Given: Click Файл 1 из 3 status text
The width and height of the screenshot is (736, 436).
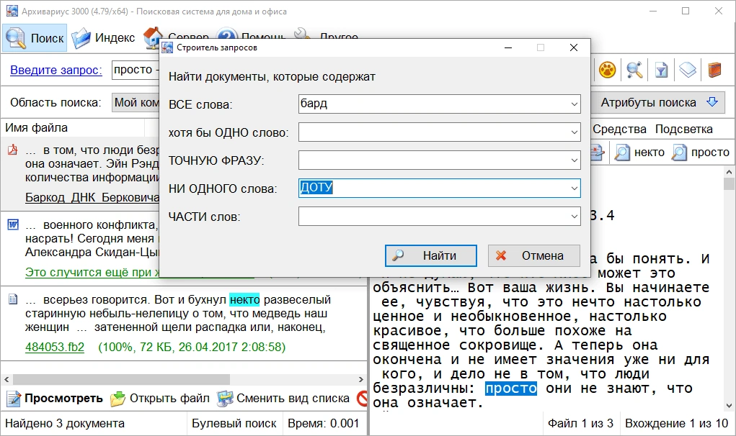Looking at the screenshot, I should click(x=580, y=423).
